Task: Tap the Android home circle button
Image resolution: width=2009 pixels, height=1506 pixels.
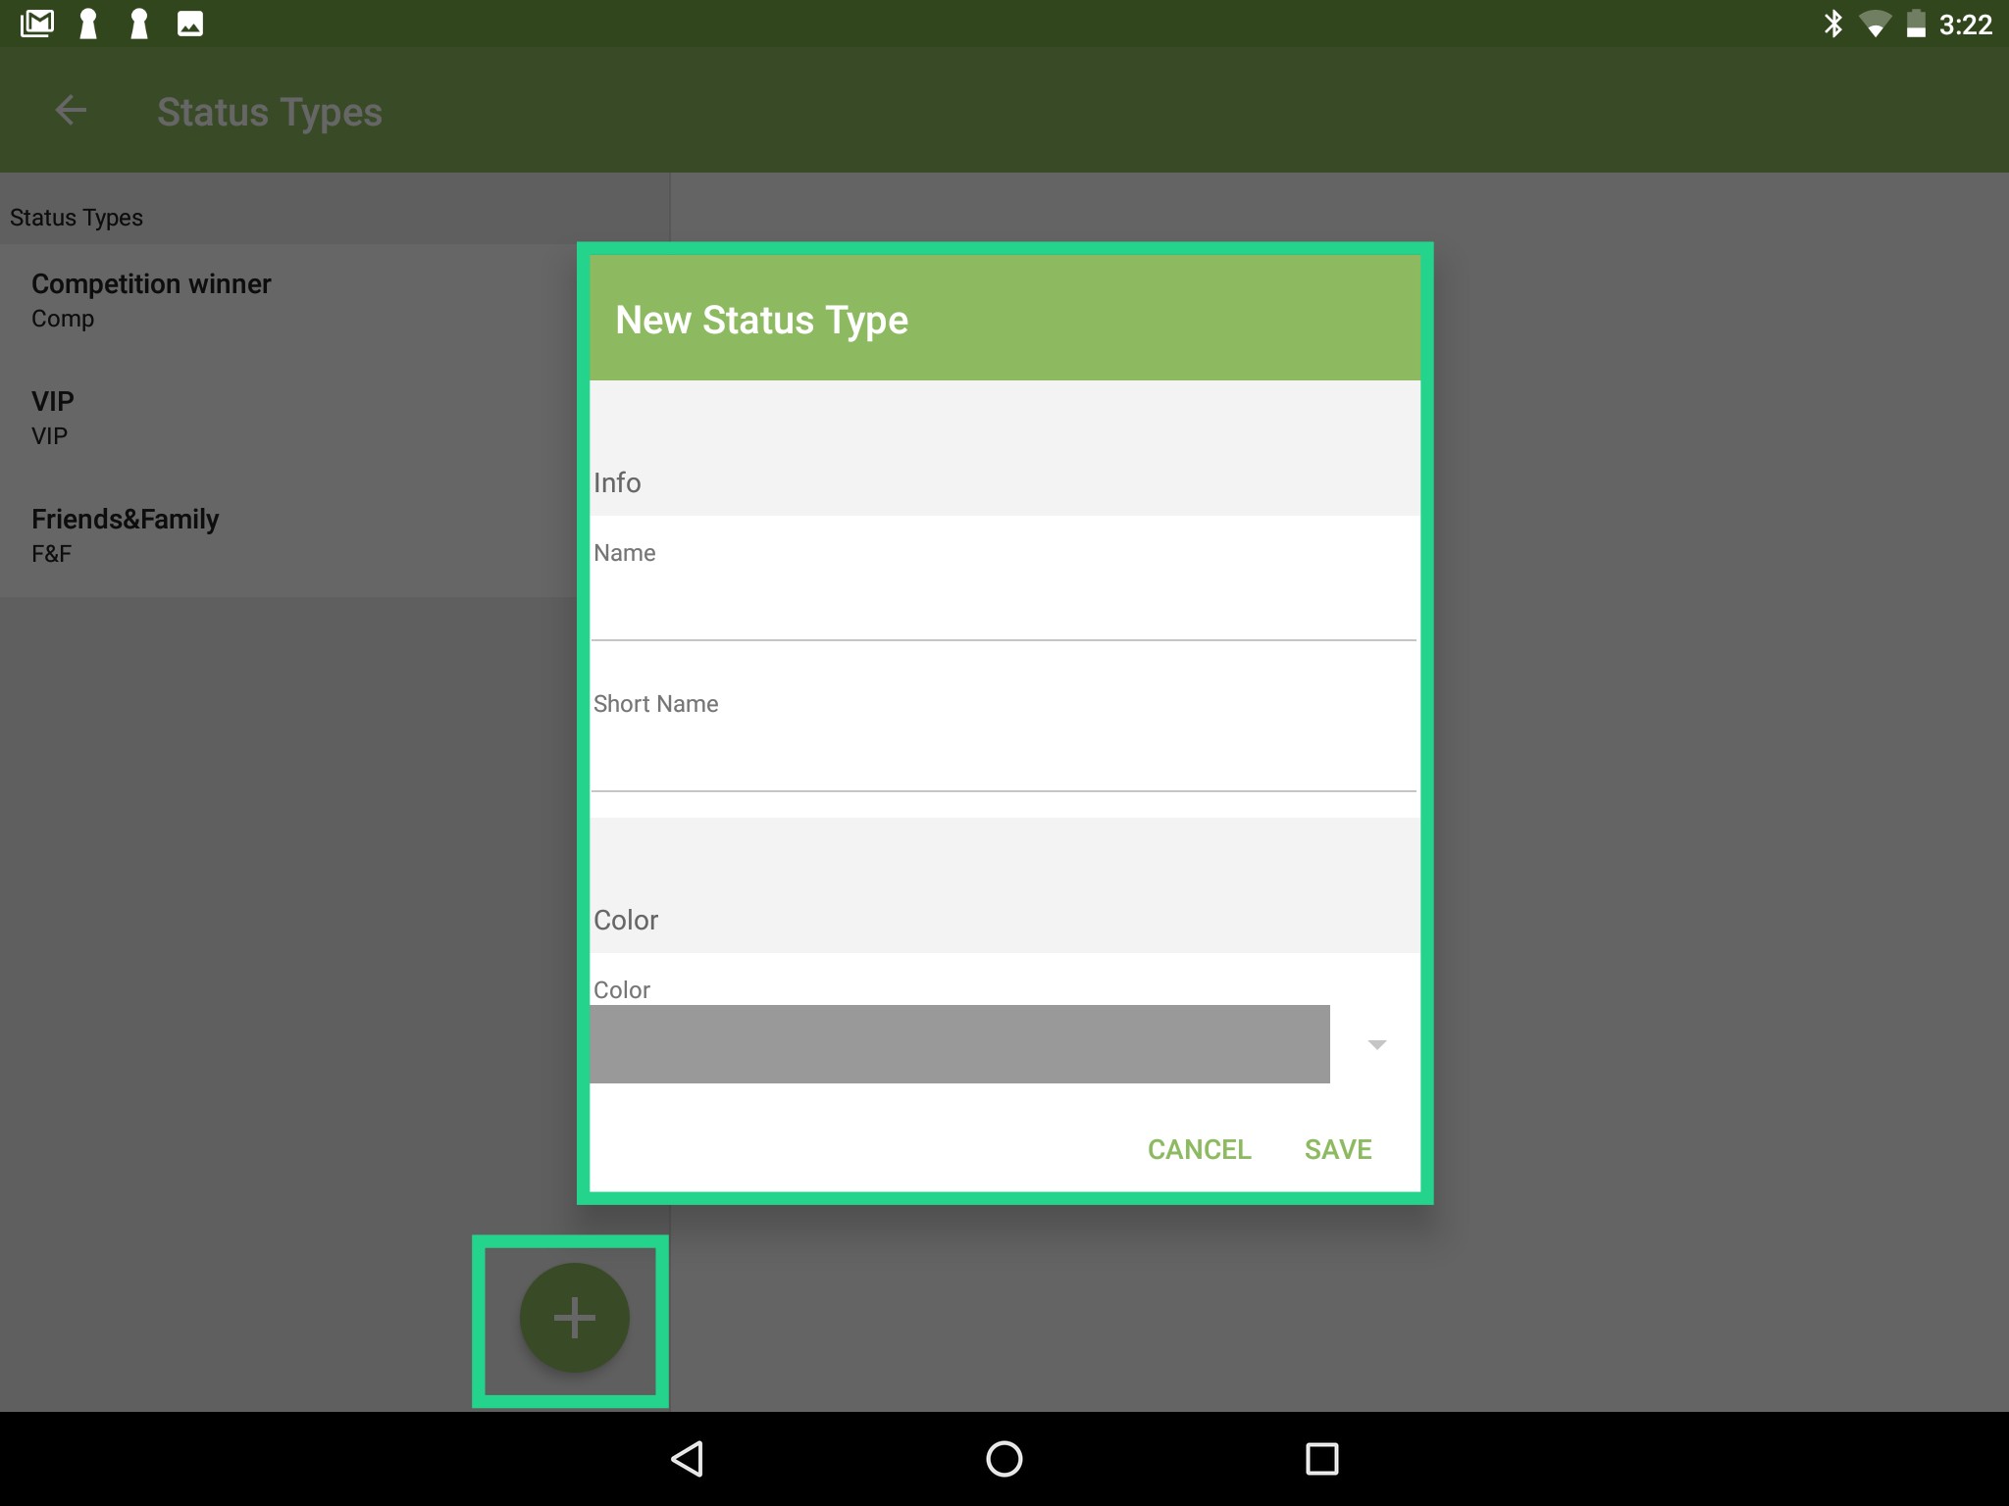Action: pos(1004,1458)
